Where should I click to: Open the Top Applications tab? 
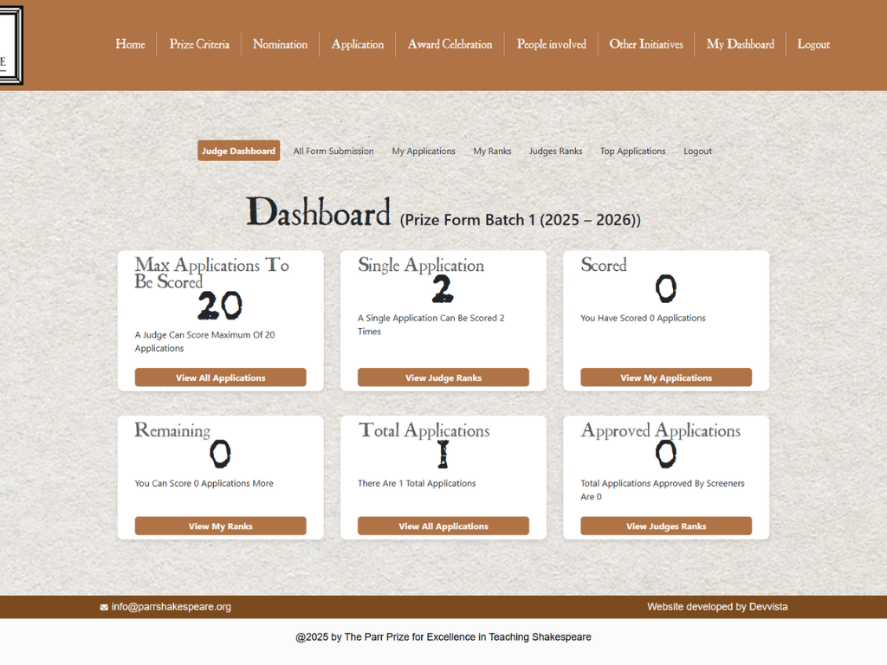(x=632, y=151)
